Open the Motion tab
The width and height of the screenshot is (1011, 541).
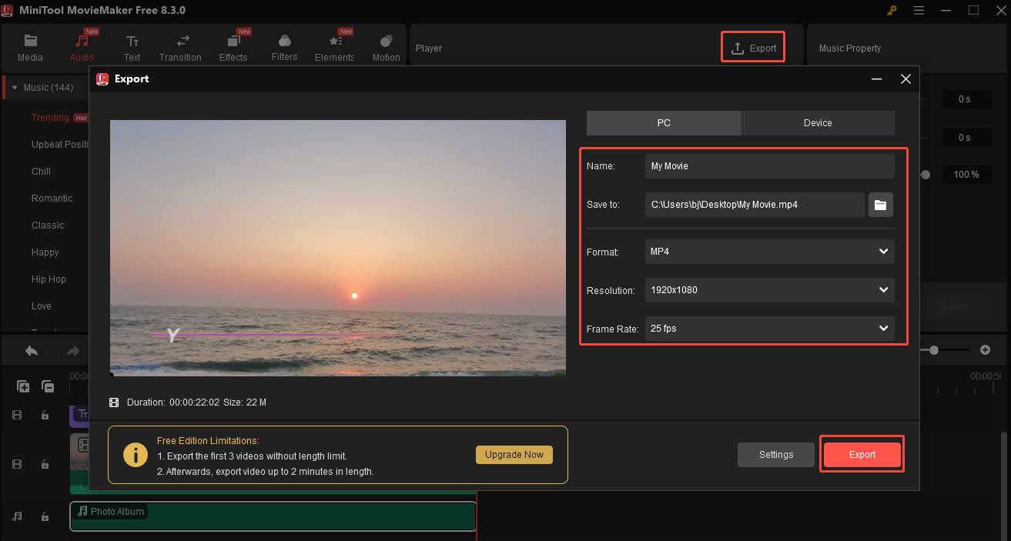pyautogui.click(x=386, y=48)
